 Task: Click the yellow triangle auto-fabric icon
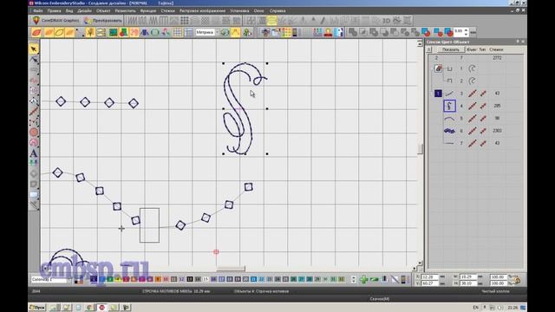coord(235,33)
